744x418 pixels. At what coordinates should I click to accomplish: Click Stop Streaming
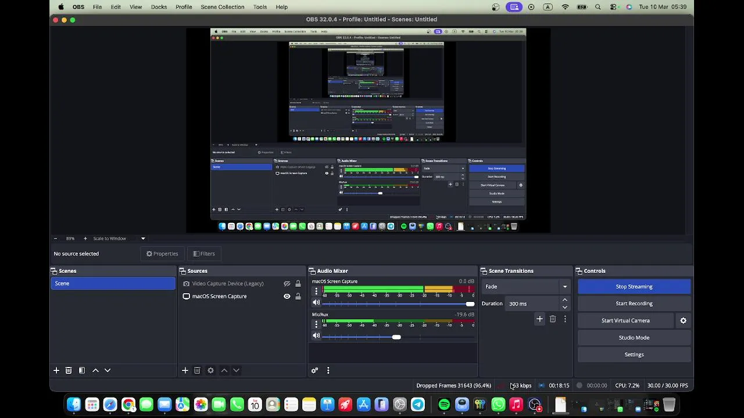(634, 287)
